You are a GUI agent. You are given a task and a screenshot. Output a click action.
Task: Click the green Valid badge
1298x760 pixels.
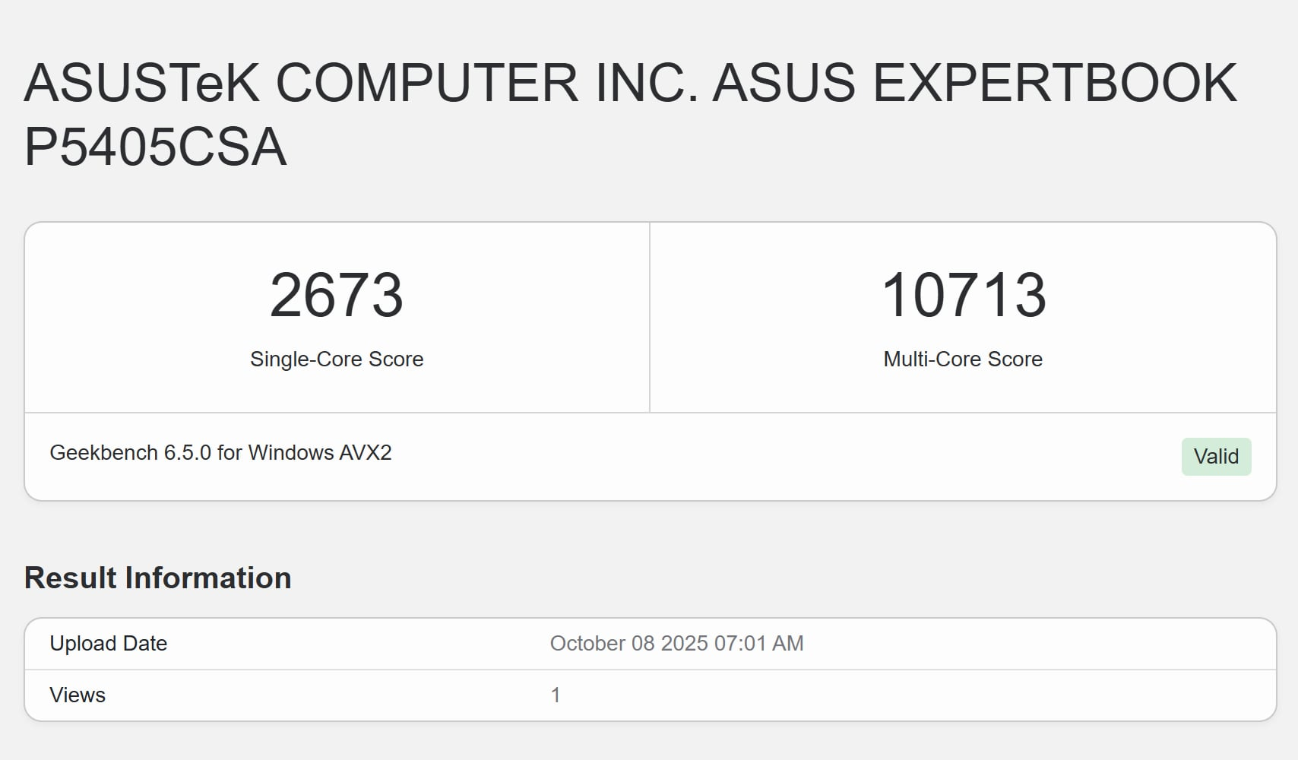coord(1216,457)
